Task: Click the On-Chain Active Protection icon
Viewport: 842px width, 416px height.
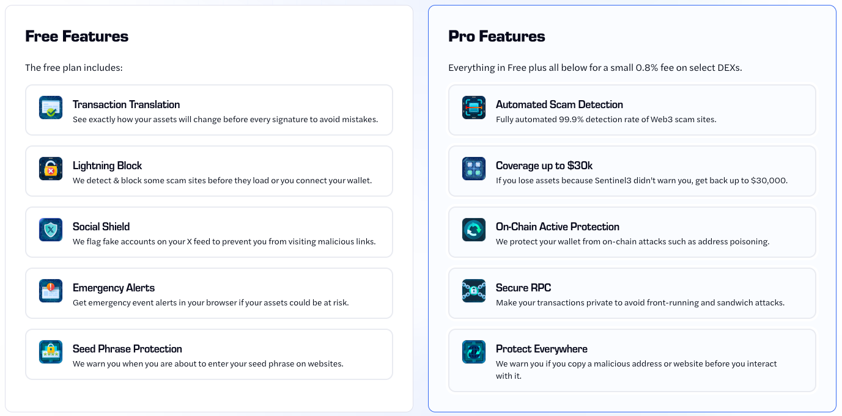Action: [474, 230]
